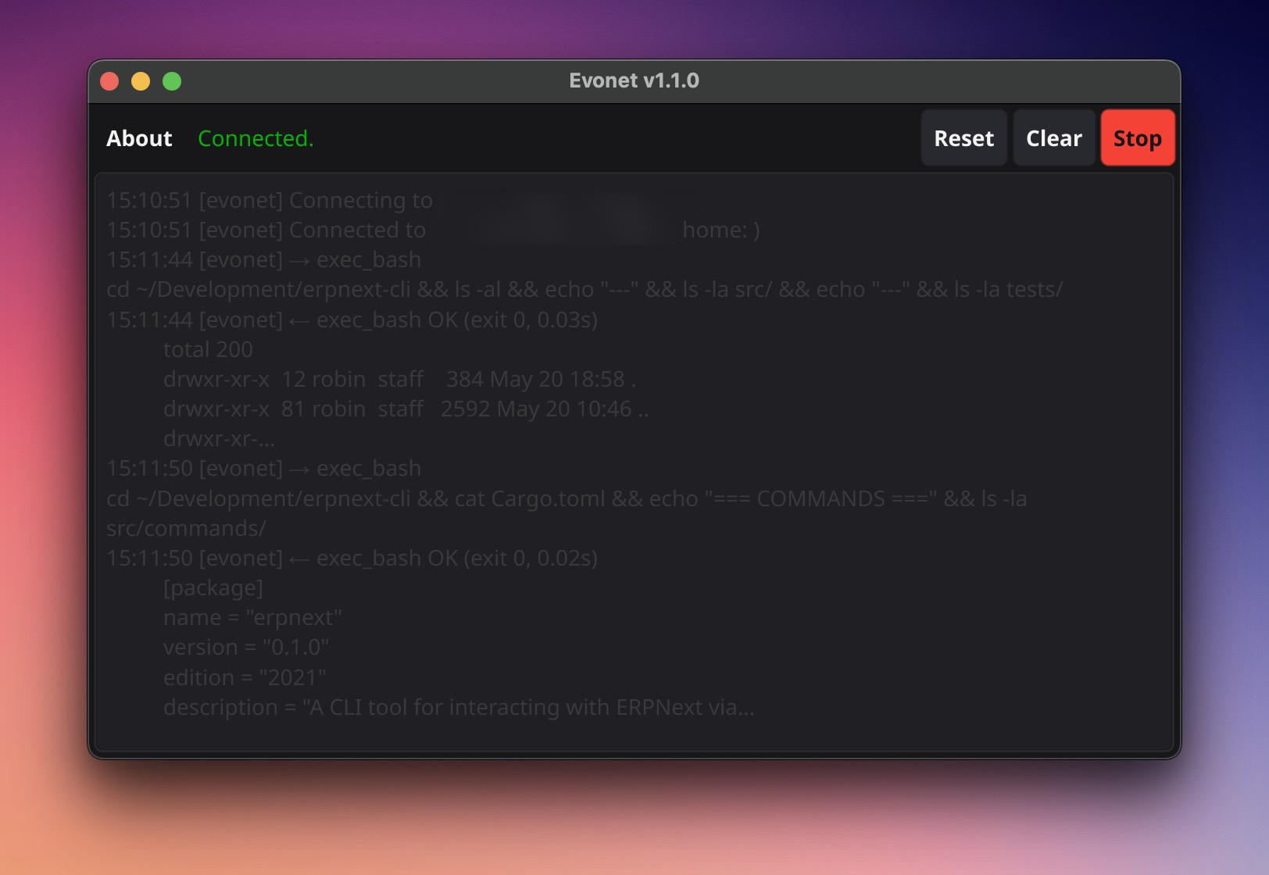
Task: Click the '15:11:50 [evonet] → exec_bash' line
Action: [x=263, y=469]
